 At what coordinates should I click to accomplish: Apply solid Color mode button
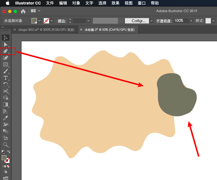click(x=3, y=166)
